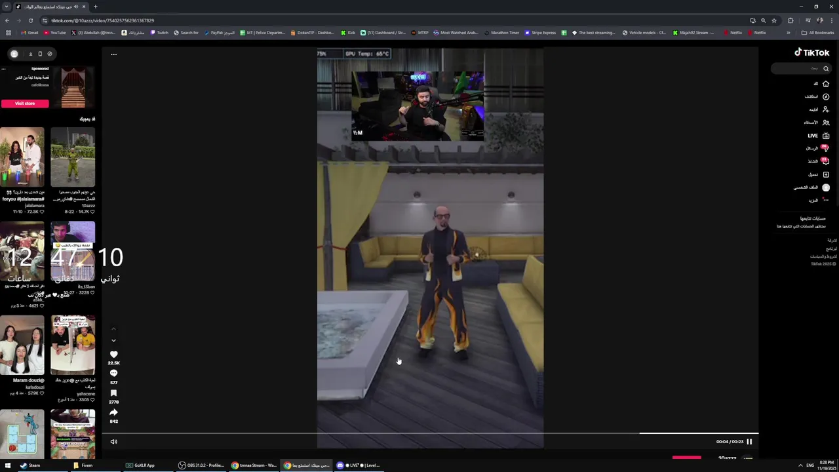The width and height of the screenshot is (839, 472).
Task: Like the video with the heart icon
Action: coord(113,355)
